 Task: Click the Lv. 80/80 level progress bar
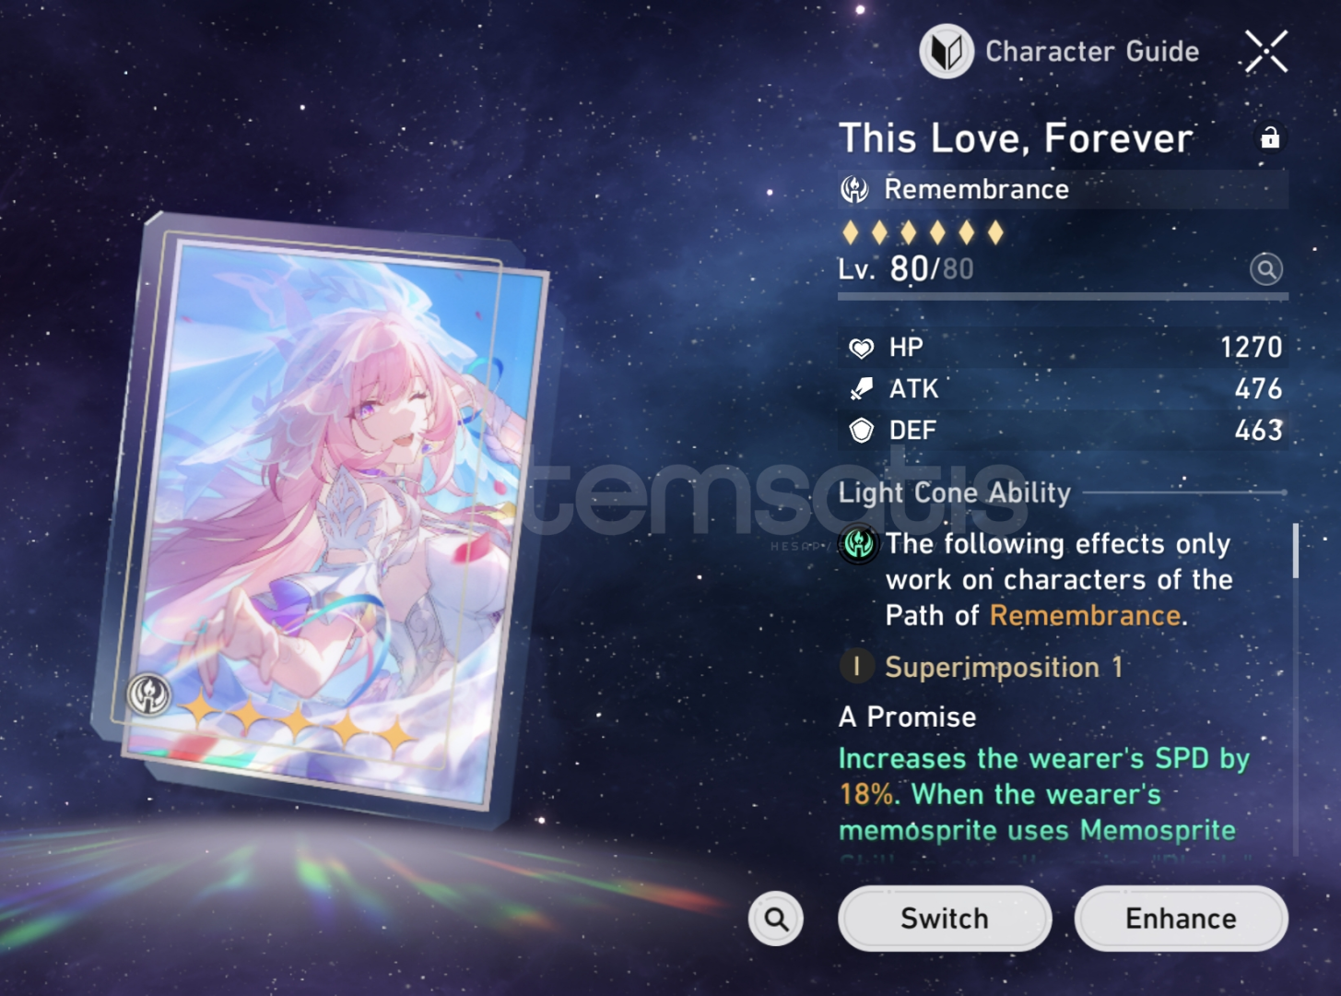click(x=1063, y=297)
